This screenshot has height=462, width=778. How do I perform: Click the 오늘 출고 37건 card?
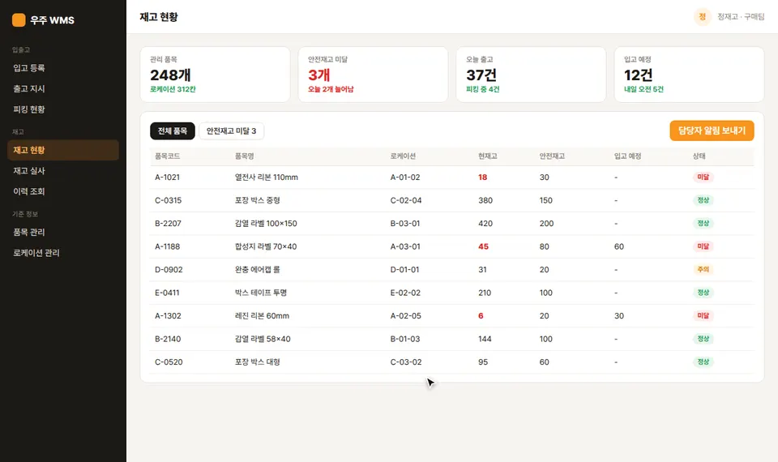(531, 75)
